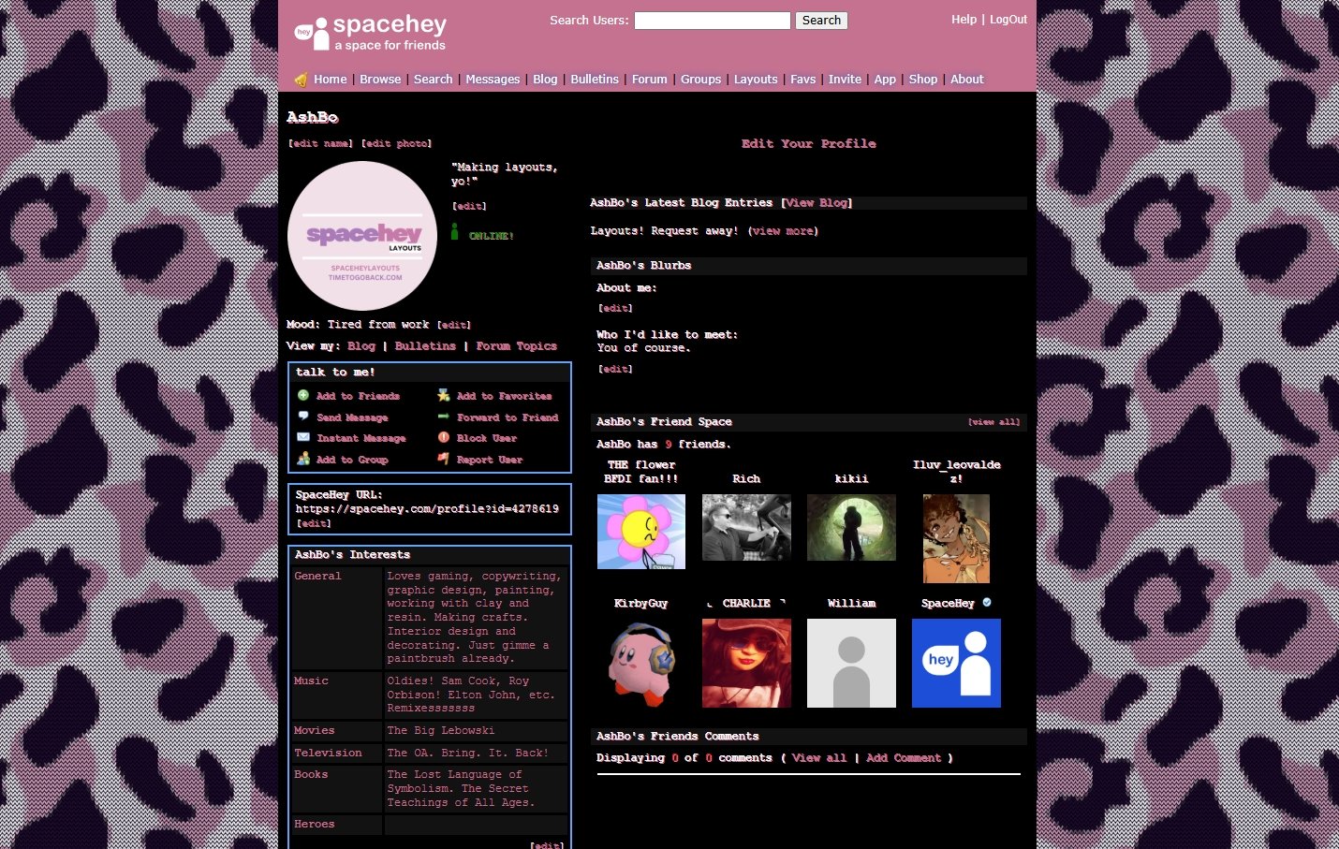
Task: Click the Add to Group icon
Action: coord(303,459)
